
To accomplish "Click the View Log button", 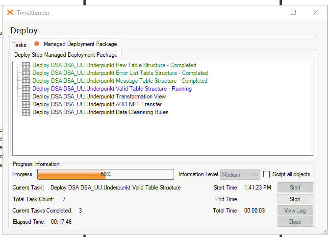I will [295, 211].
